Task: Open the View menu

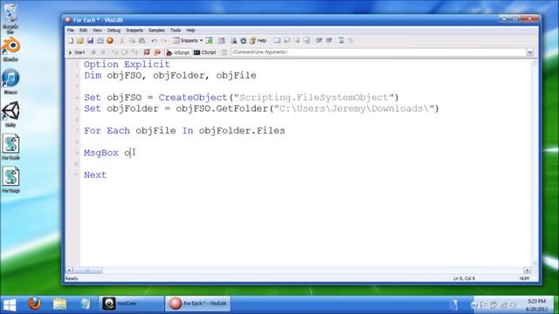Action: [x=97, y=31]
